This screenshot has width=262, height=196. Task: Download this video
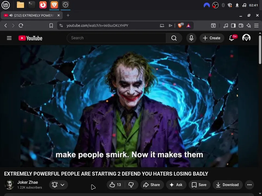pyautogui.click(x=228, y=185)
